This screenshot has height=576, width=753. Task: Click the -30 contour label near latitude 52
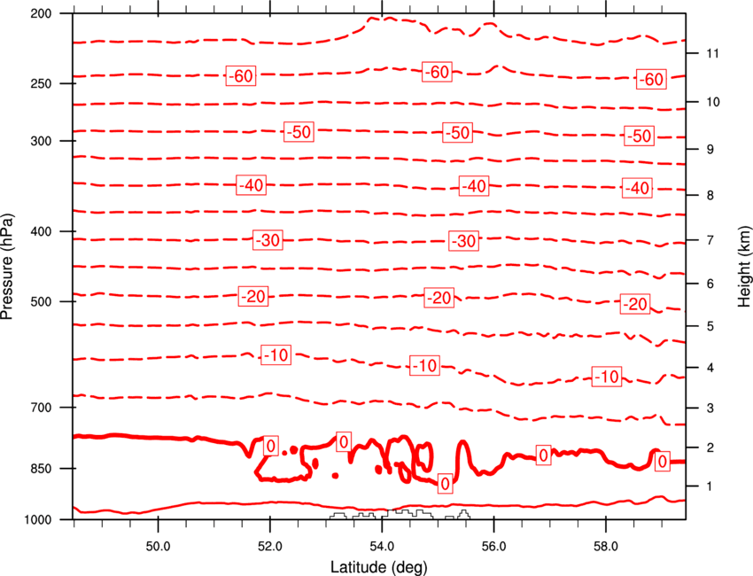coord(268,240)
